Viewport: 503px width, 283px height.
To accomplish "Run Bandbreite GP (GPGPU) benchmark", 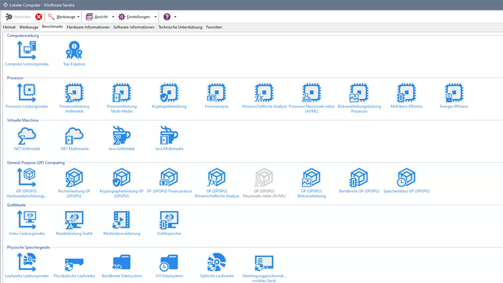I will point(359,181).
